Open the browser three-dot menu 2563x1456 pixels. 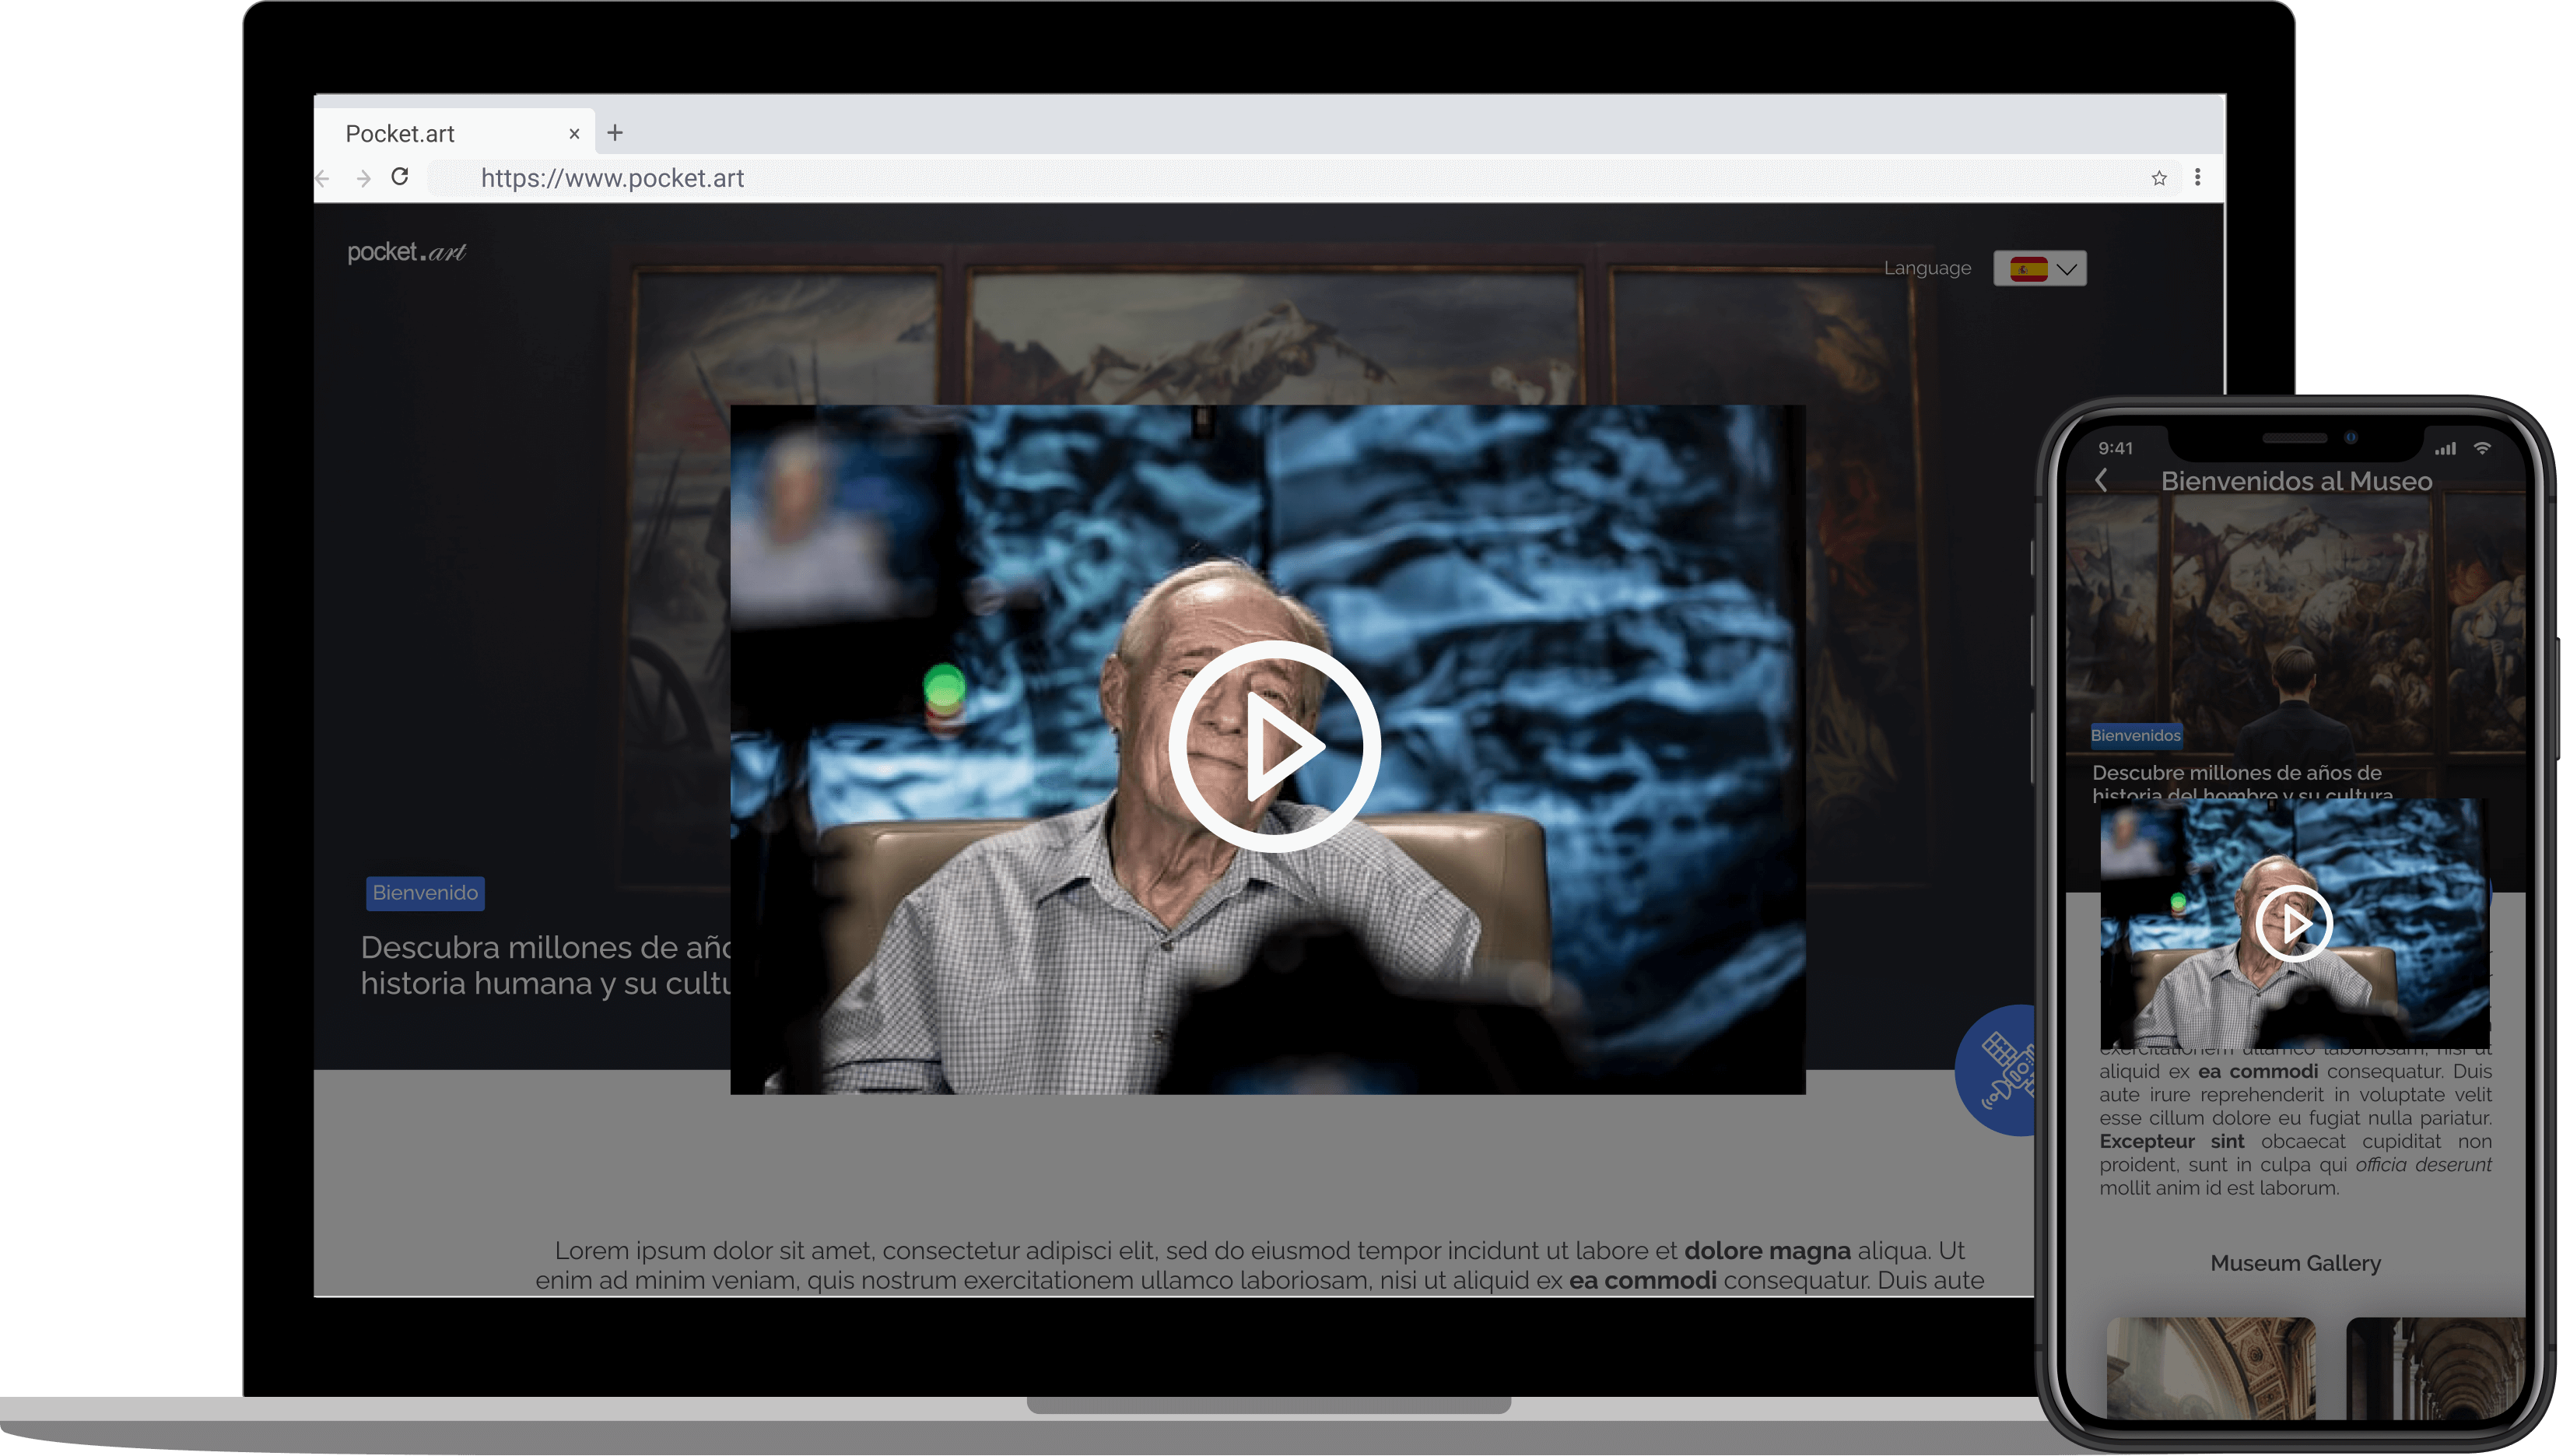point(2197,177)
